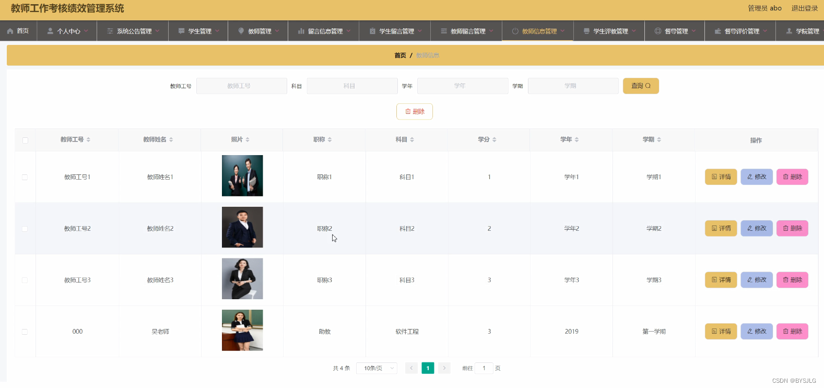Image resolution: width=824 pixels, height=388 pixels.
Task: Click the icon of 督导评价管理
Action: click(x=718, y=31)
